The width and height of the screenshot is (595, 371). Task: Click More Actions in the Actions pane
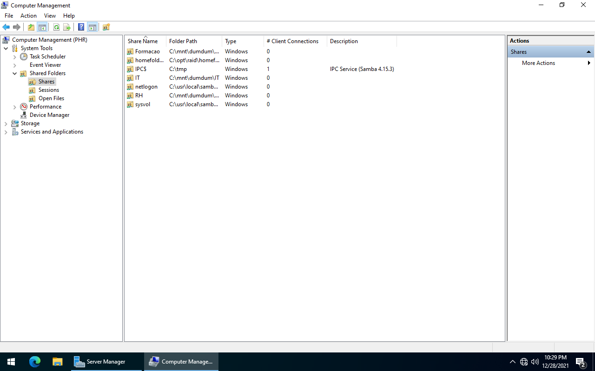[538, 63]
